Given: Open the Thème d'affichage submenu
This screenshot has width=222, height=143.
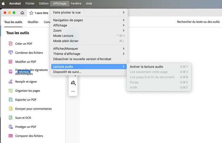Looking at the screenshot, I should click(89, 54).
